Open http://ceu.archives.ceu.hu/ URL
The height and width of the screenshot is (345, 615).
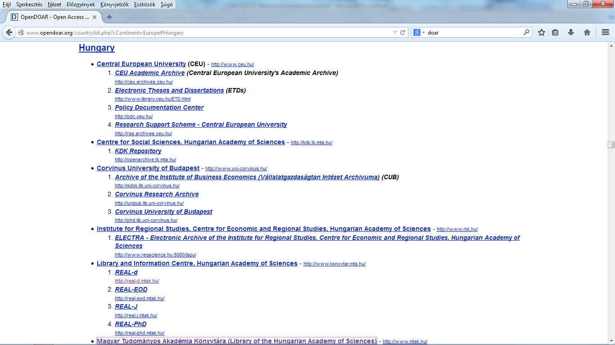pyautogui.click(x=144, y=82)
